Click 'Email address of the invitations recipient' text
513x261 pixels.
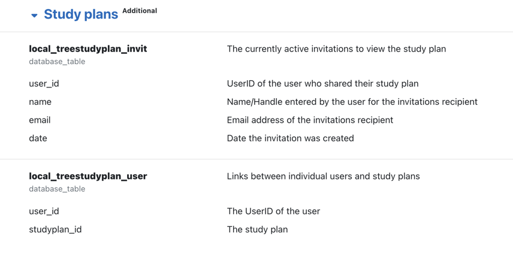309,120
